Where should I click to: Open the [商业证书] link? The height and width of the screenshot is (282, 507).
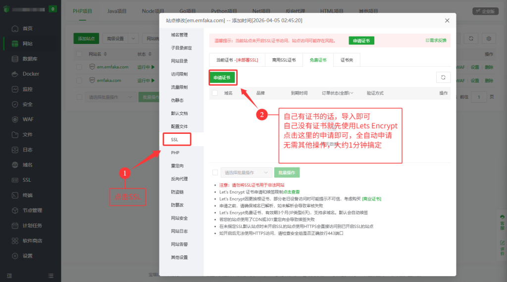(371, 199)
